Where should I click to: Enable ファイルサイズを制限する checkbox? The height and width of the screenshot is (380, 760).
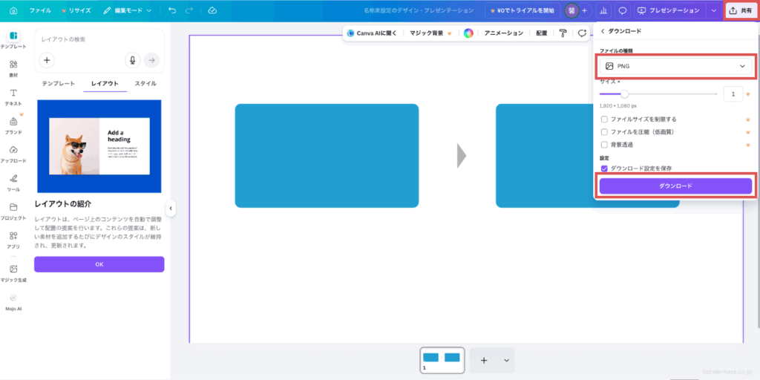[605, 119]
